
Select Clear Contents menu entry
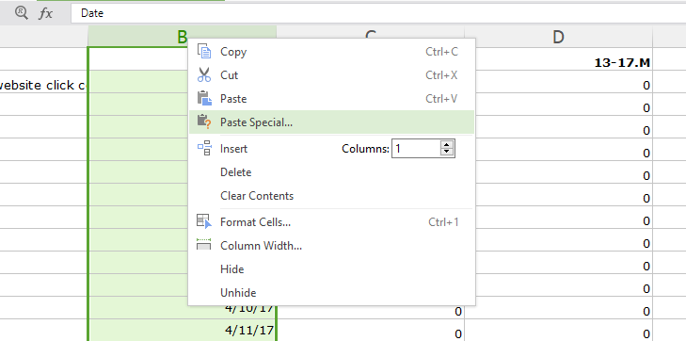coord(257,196)
